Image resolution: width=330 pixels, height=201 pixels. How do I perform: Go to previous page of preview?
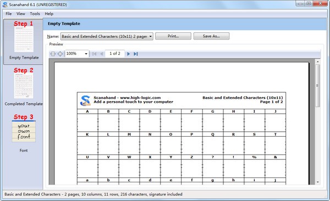pos(101,54)
